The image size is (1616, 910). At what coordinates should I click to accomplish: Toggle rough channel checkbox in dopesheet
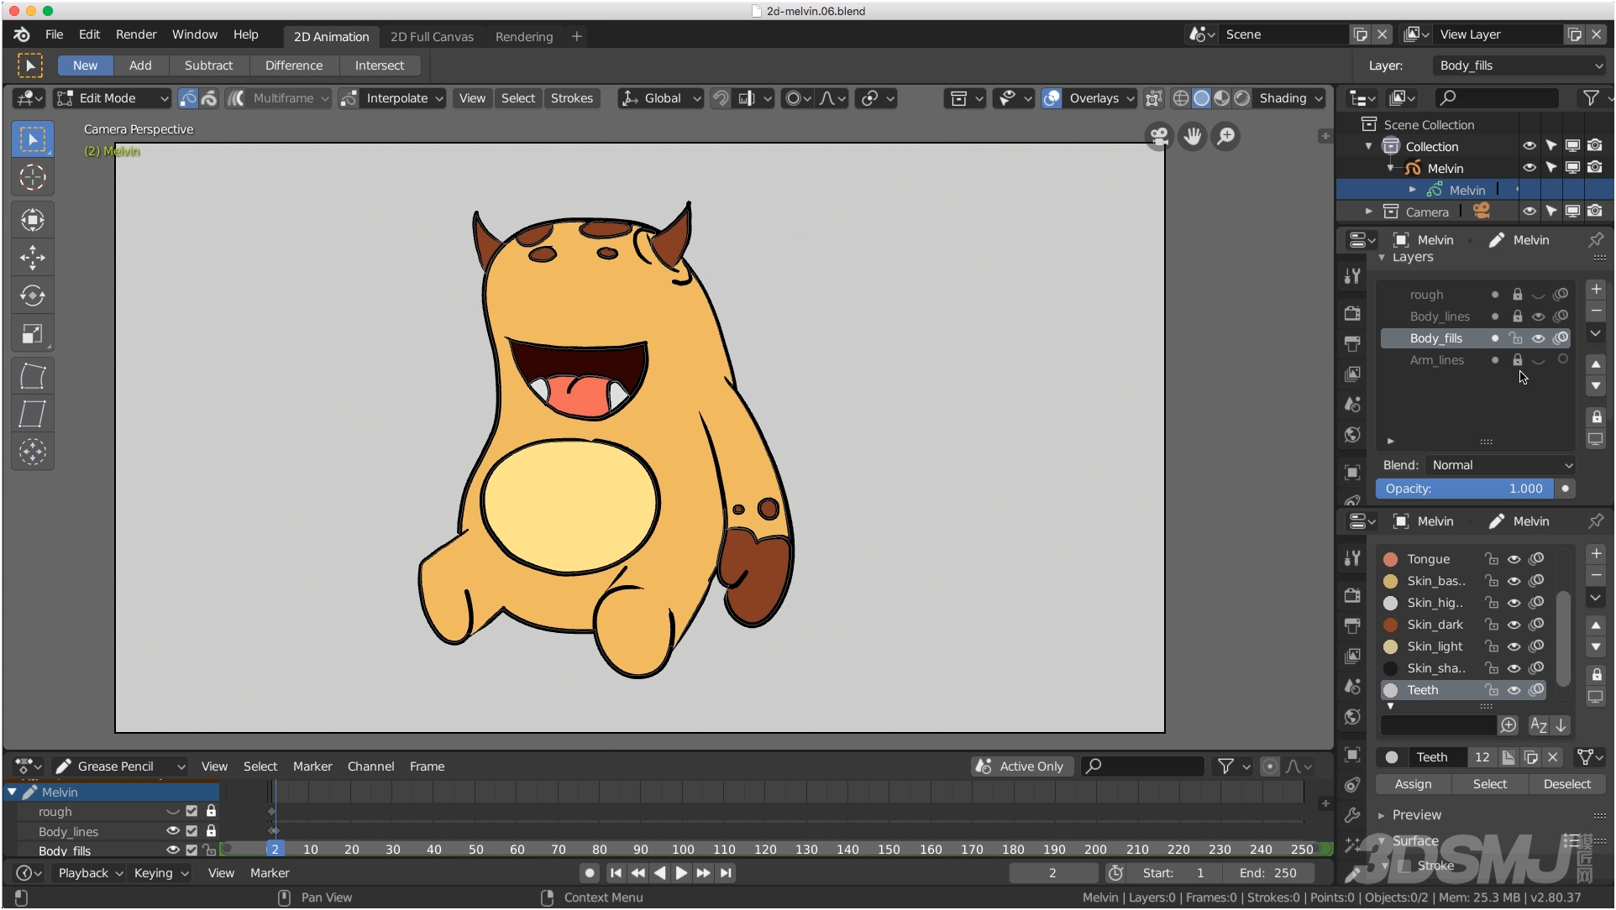click(192, 811)
